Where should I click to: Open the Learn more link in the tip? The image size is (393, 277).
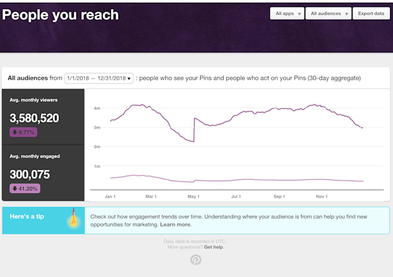(176, 224)
